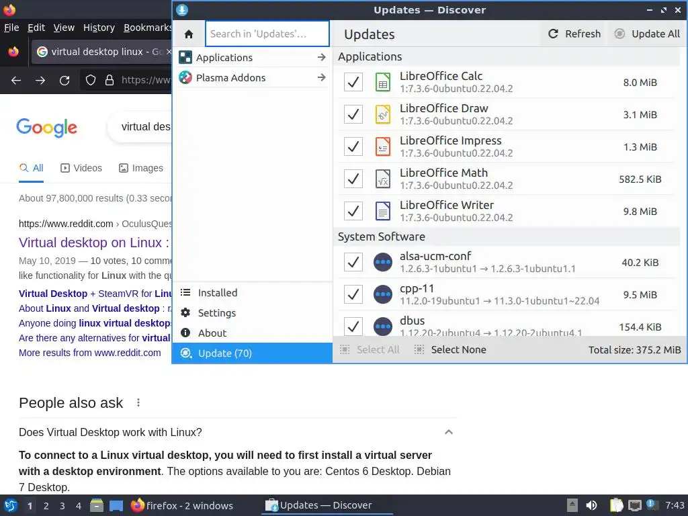Screen dimensions: 688x516
Task: Click the Applications category icon in sidebar
Action: 185,58
